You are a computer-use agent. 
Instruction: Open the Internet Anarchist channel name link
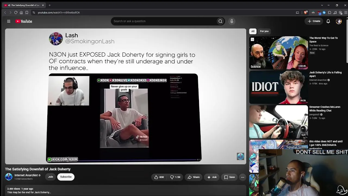(x=26, y=175)
